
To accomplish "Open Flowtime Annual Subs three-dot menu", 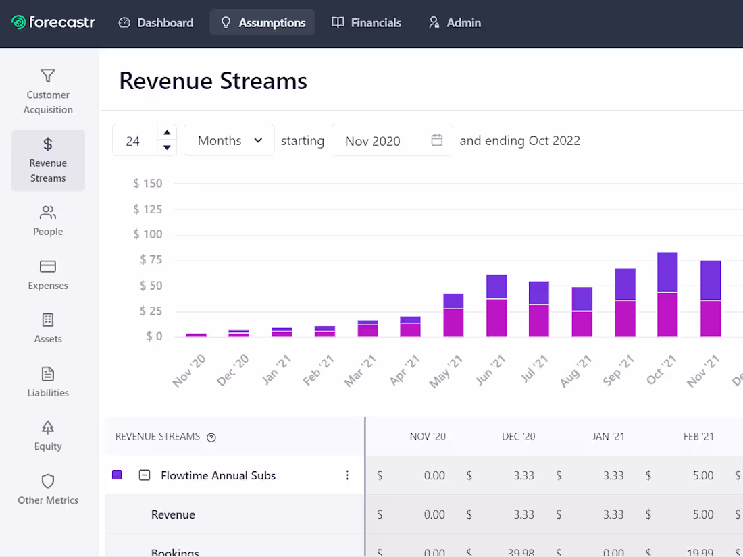I will pos(347,475).
